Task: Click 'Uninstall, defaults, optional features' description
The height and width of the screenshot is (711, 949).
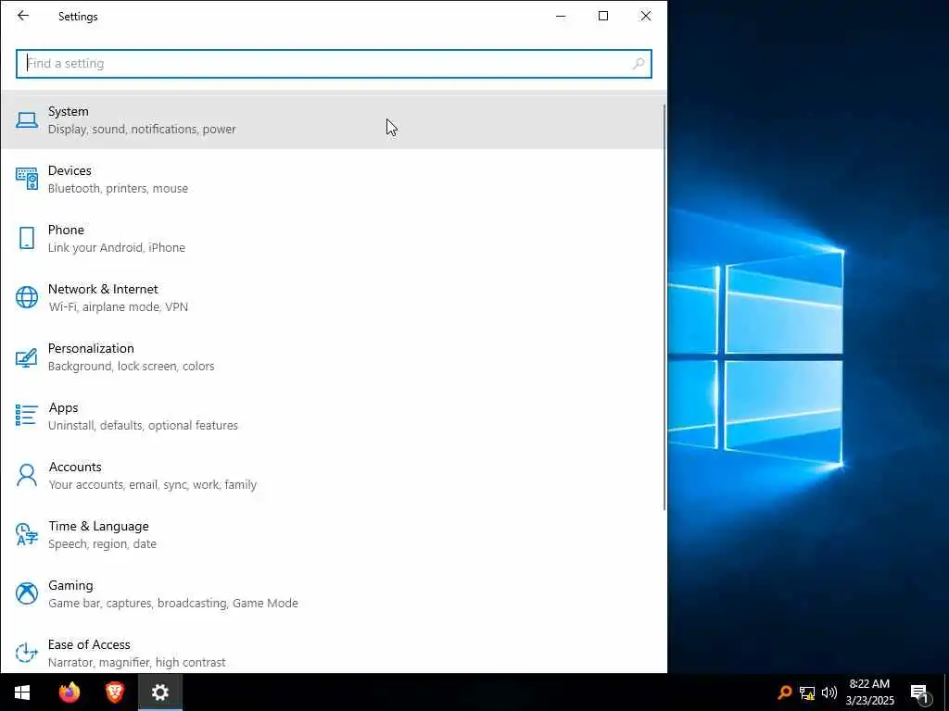Action: 143,425
